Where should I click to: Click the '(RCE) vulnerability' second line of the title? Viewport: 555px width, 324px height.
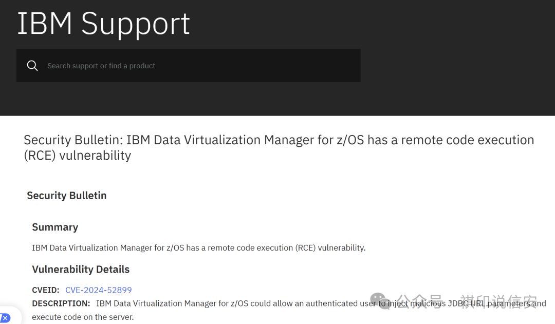click(x=77, y=156)
